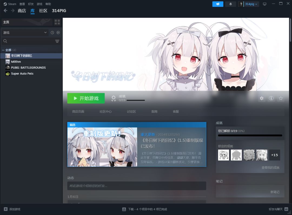Image resolution: width=292 pixels, height=215 pixels.
Task: Open 好友与聊天 panel
Action: pos(278,209)
